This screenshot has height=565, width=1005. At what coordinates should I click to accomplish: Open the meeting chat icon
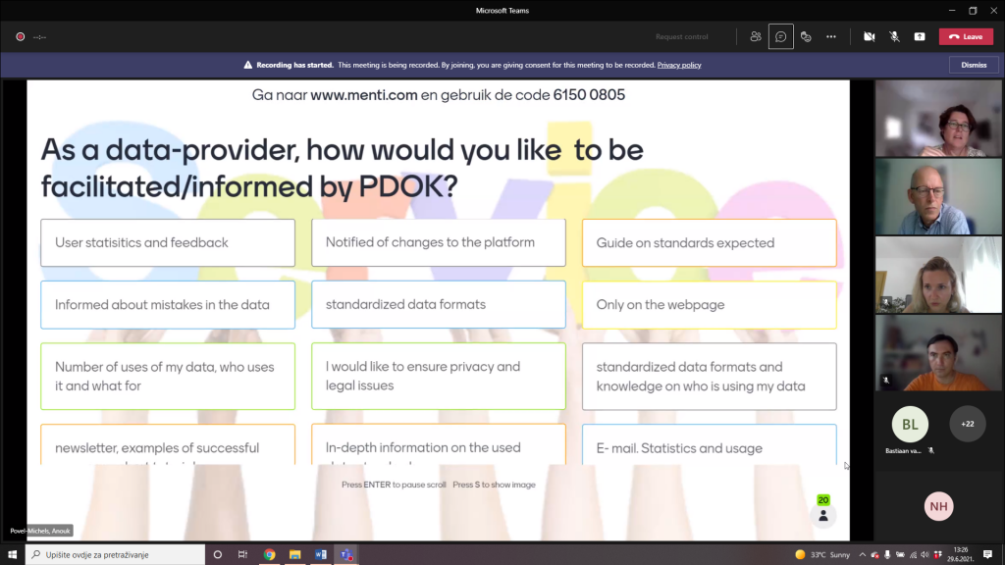[x=780, y=36]
